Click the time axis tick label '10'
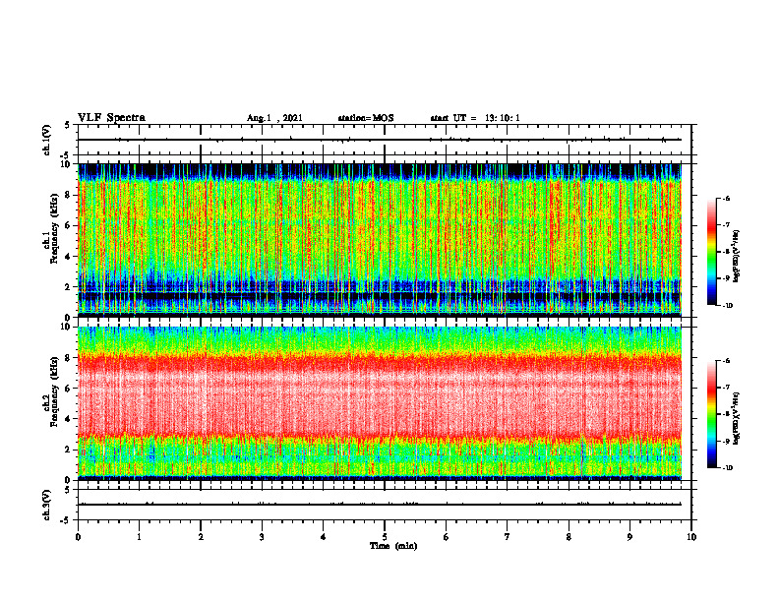The width and height of the screenshot is (779, 602). (691, 537)
